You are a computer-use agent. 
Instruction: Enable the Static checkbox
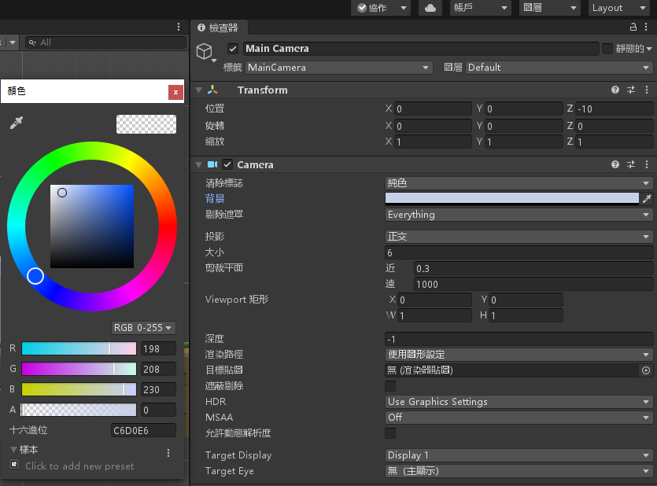coord(607,49)
